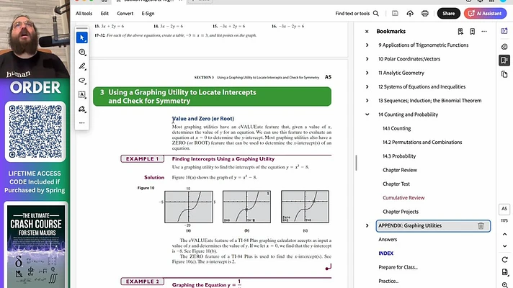Open the E-Sign menu

(148, 14)
